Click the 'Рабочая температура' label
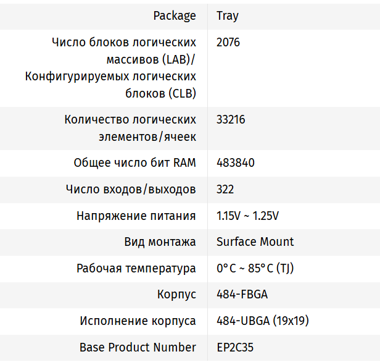Viewport: 380px width, 362px height. (136, 268)
